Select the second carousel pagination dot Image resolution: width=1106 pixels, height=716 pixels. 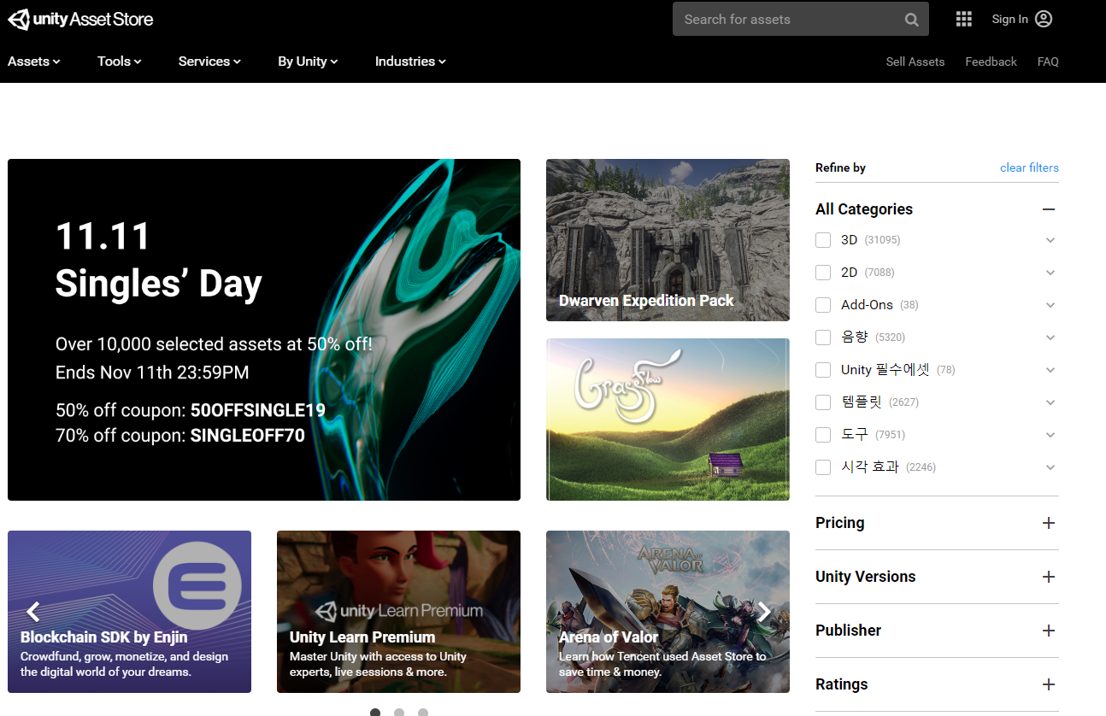click(399, 713)
